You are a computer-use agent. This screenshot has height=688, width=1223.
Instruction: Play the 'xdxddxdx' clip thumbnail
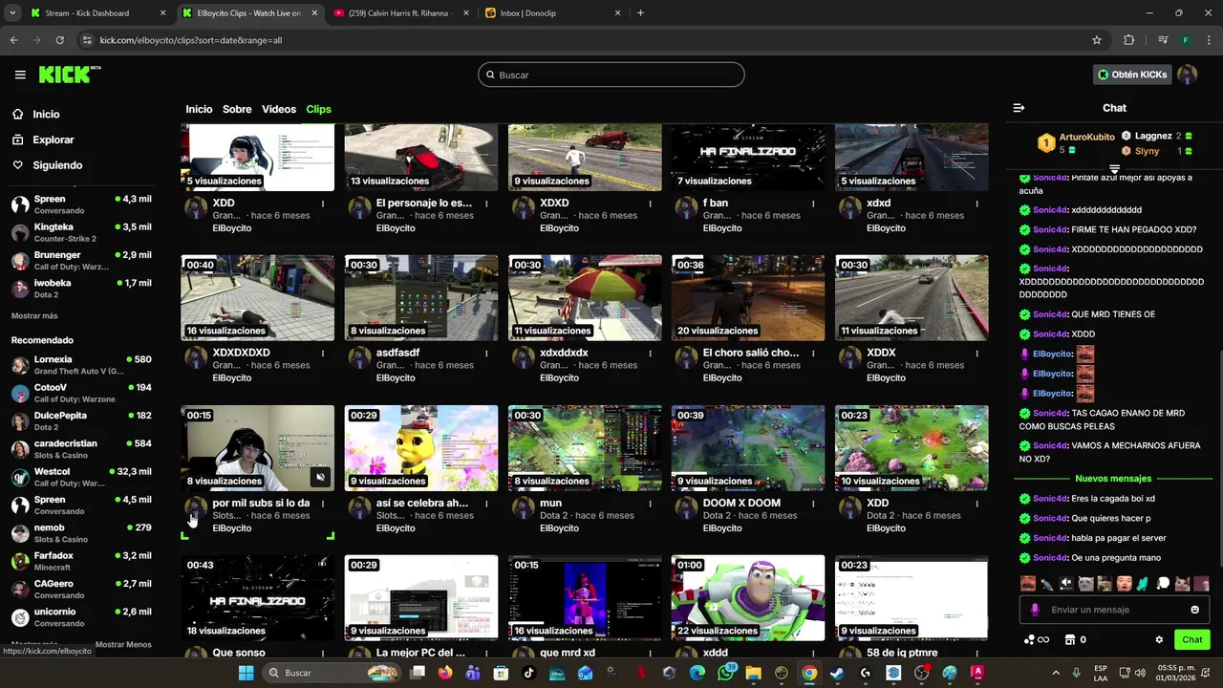coord(585,298)
